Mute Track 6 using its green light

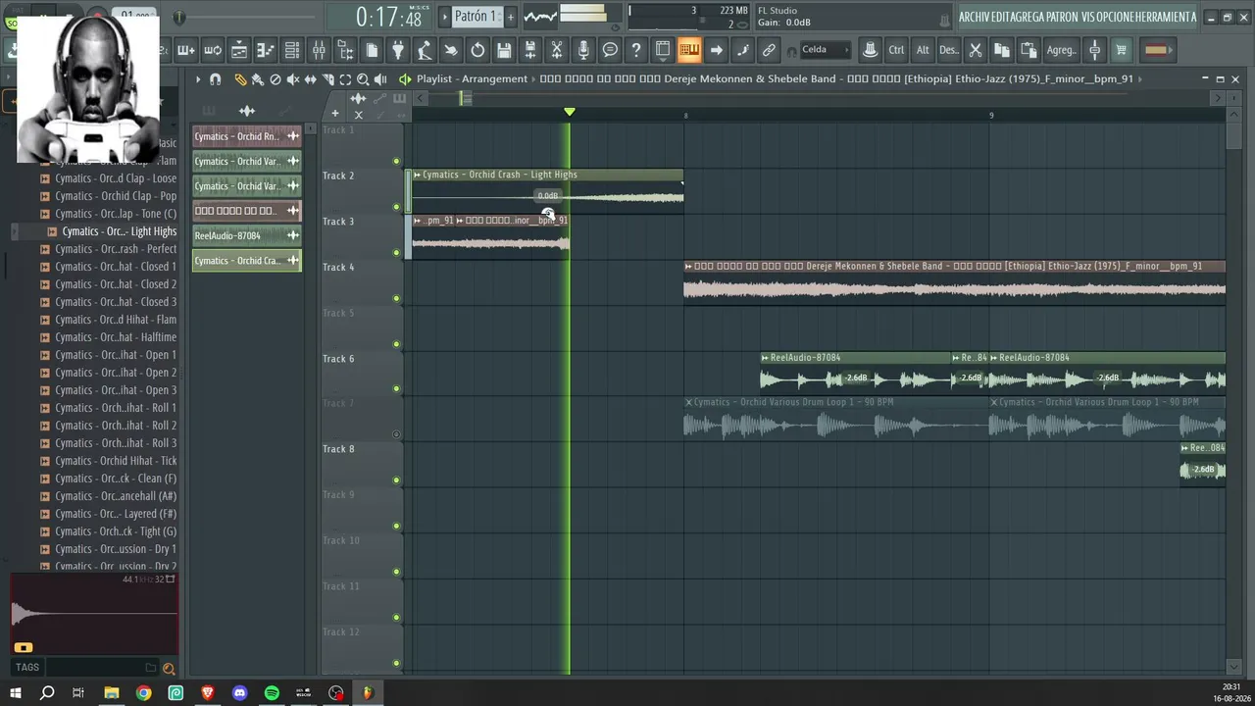coord(396,389)
